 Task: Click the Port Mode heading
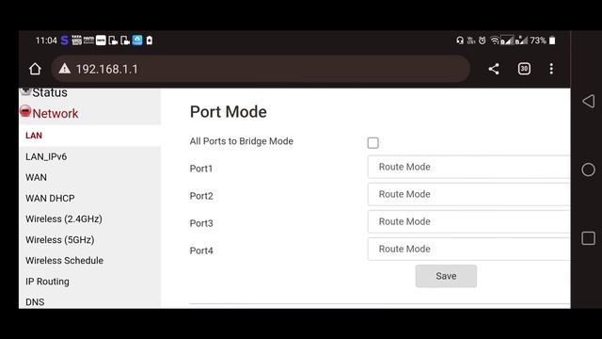click(229, 112)
